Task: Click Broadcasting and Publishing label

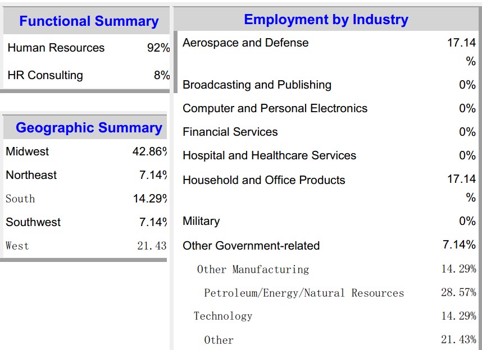Action: [x=257, y=85]
